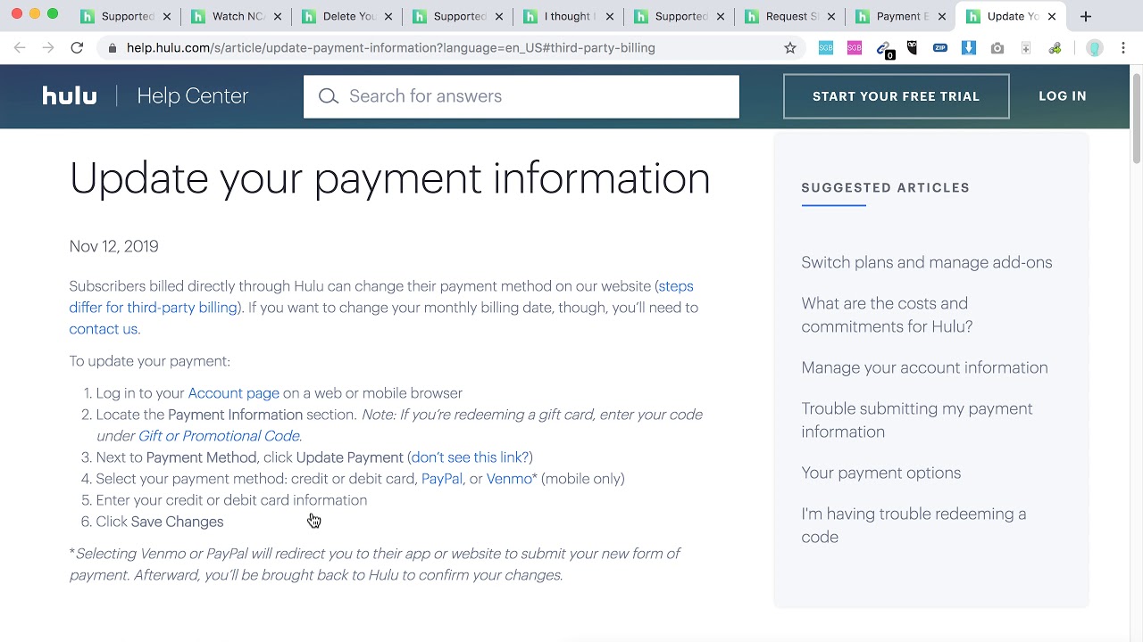
Task: Click the browser forward arrow
Action: [x=48, y=48]
